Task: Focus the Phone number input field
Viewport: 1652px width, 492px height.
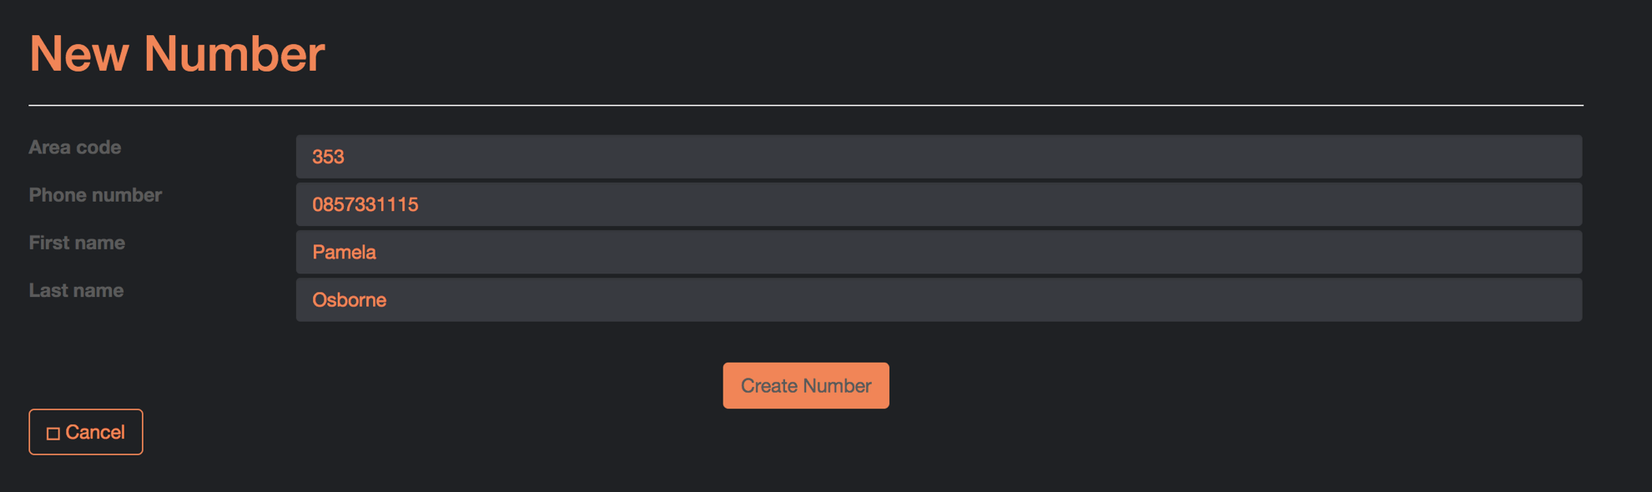Action: click(939, 204)
